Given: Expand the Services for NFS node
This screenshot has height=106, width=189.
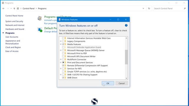Looking at the screenshot, I should pyautogui.click(x=61, y=69).
